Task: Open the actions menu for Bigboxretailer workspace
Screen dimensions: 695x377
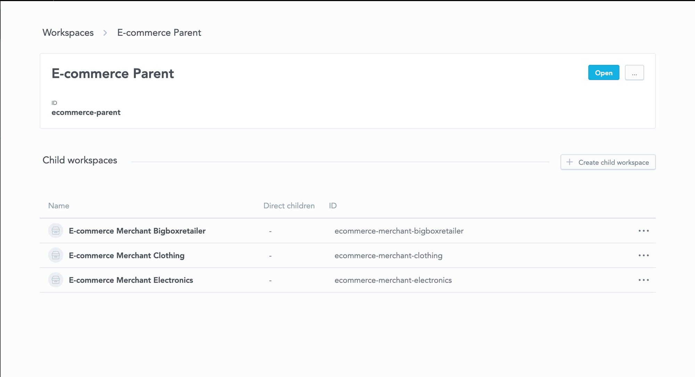Action: click(x=644, y=231)
